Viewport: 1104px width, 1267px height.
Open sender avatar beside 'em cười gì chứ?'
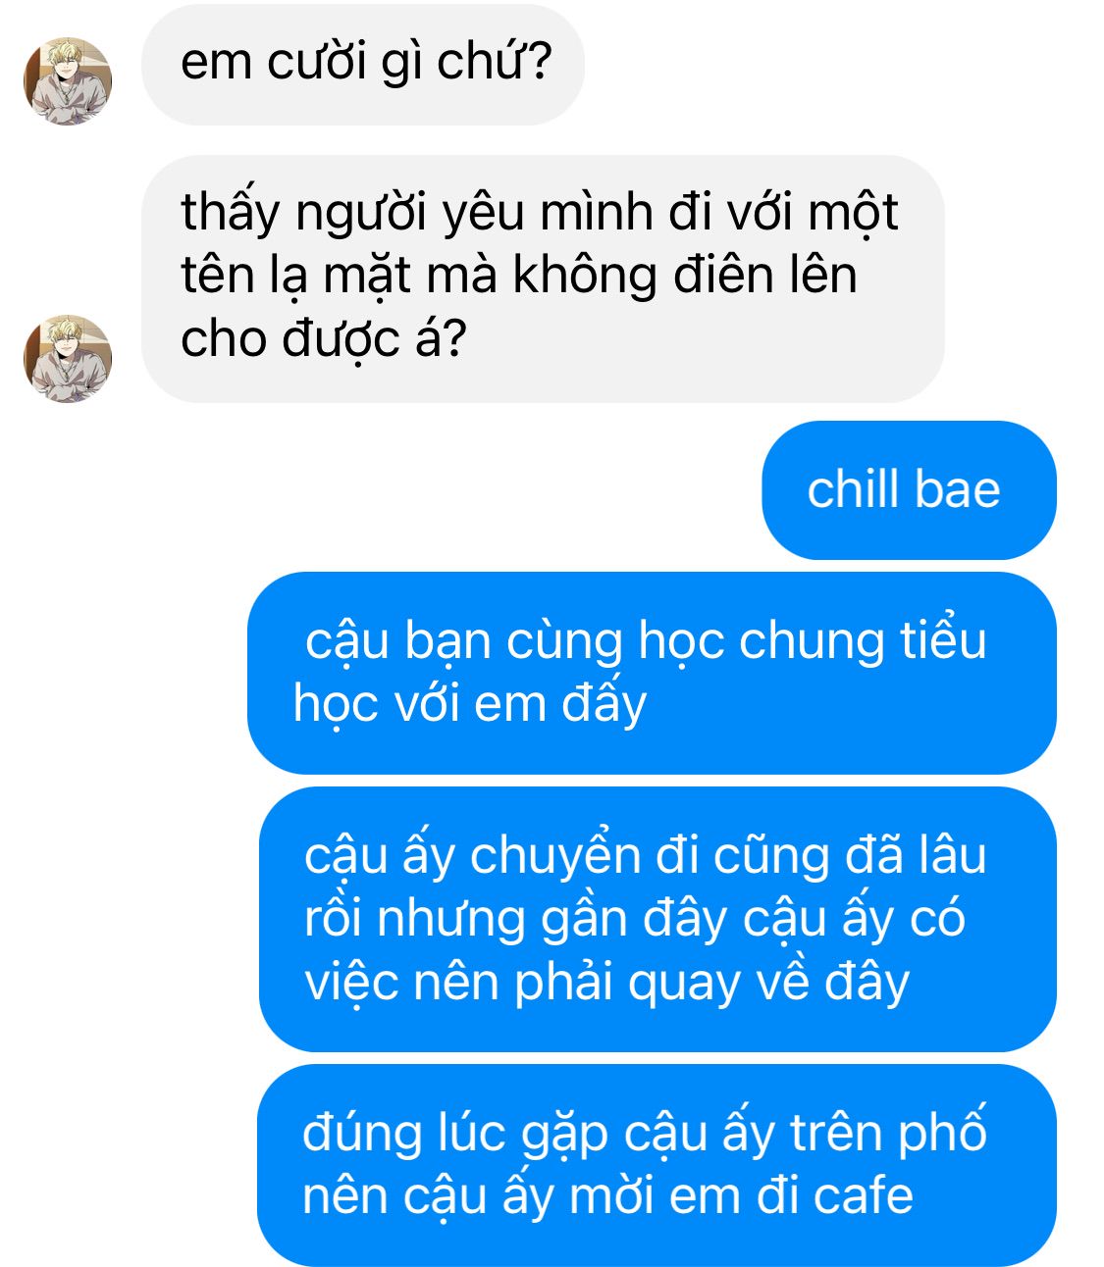tap(68, 81)
